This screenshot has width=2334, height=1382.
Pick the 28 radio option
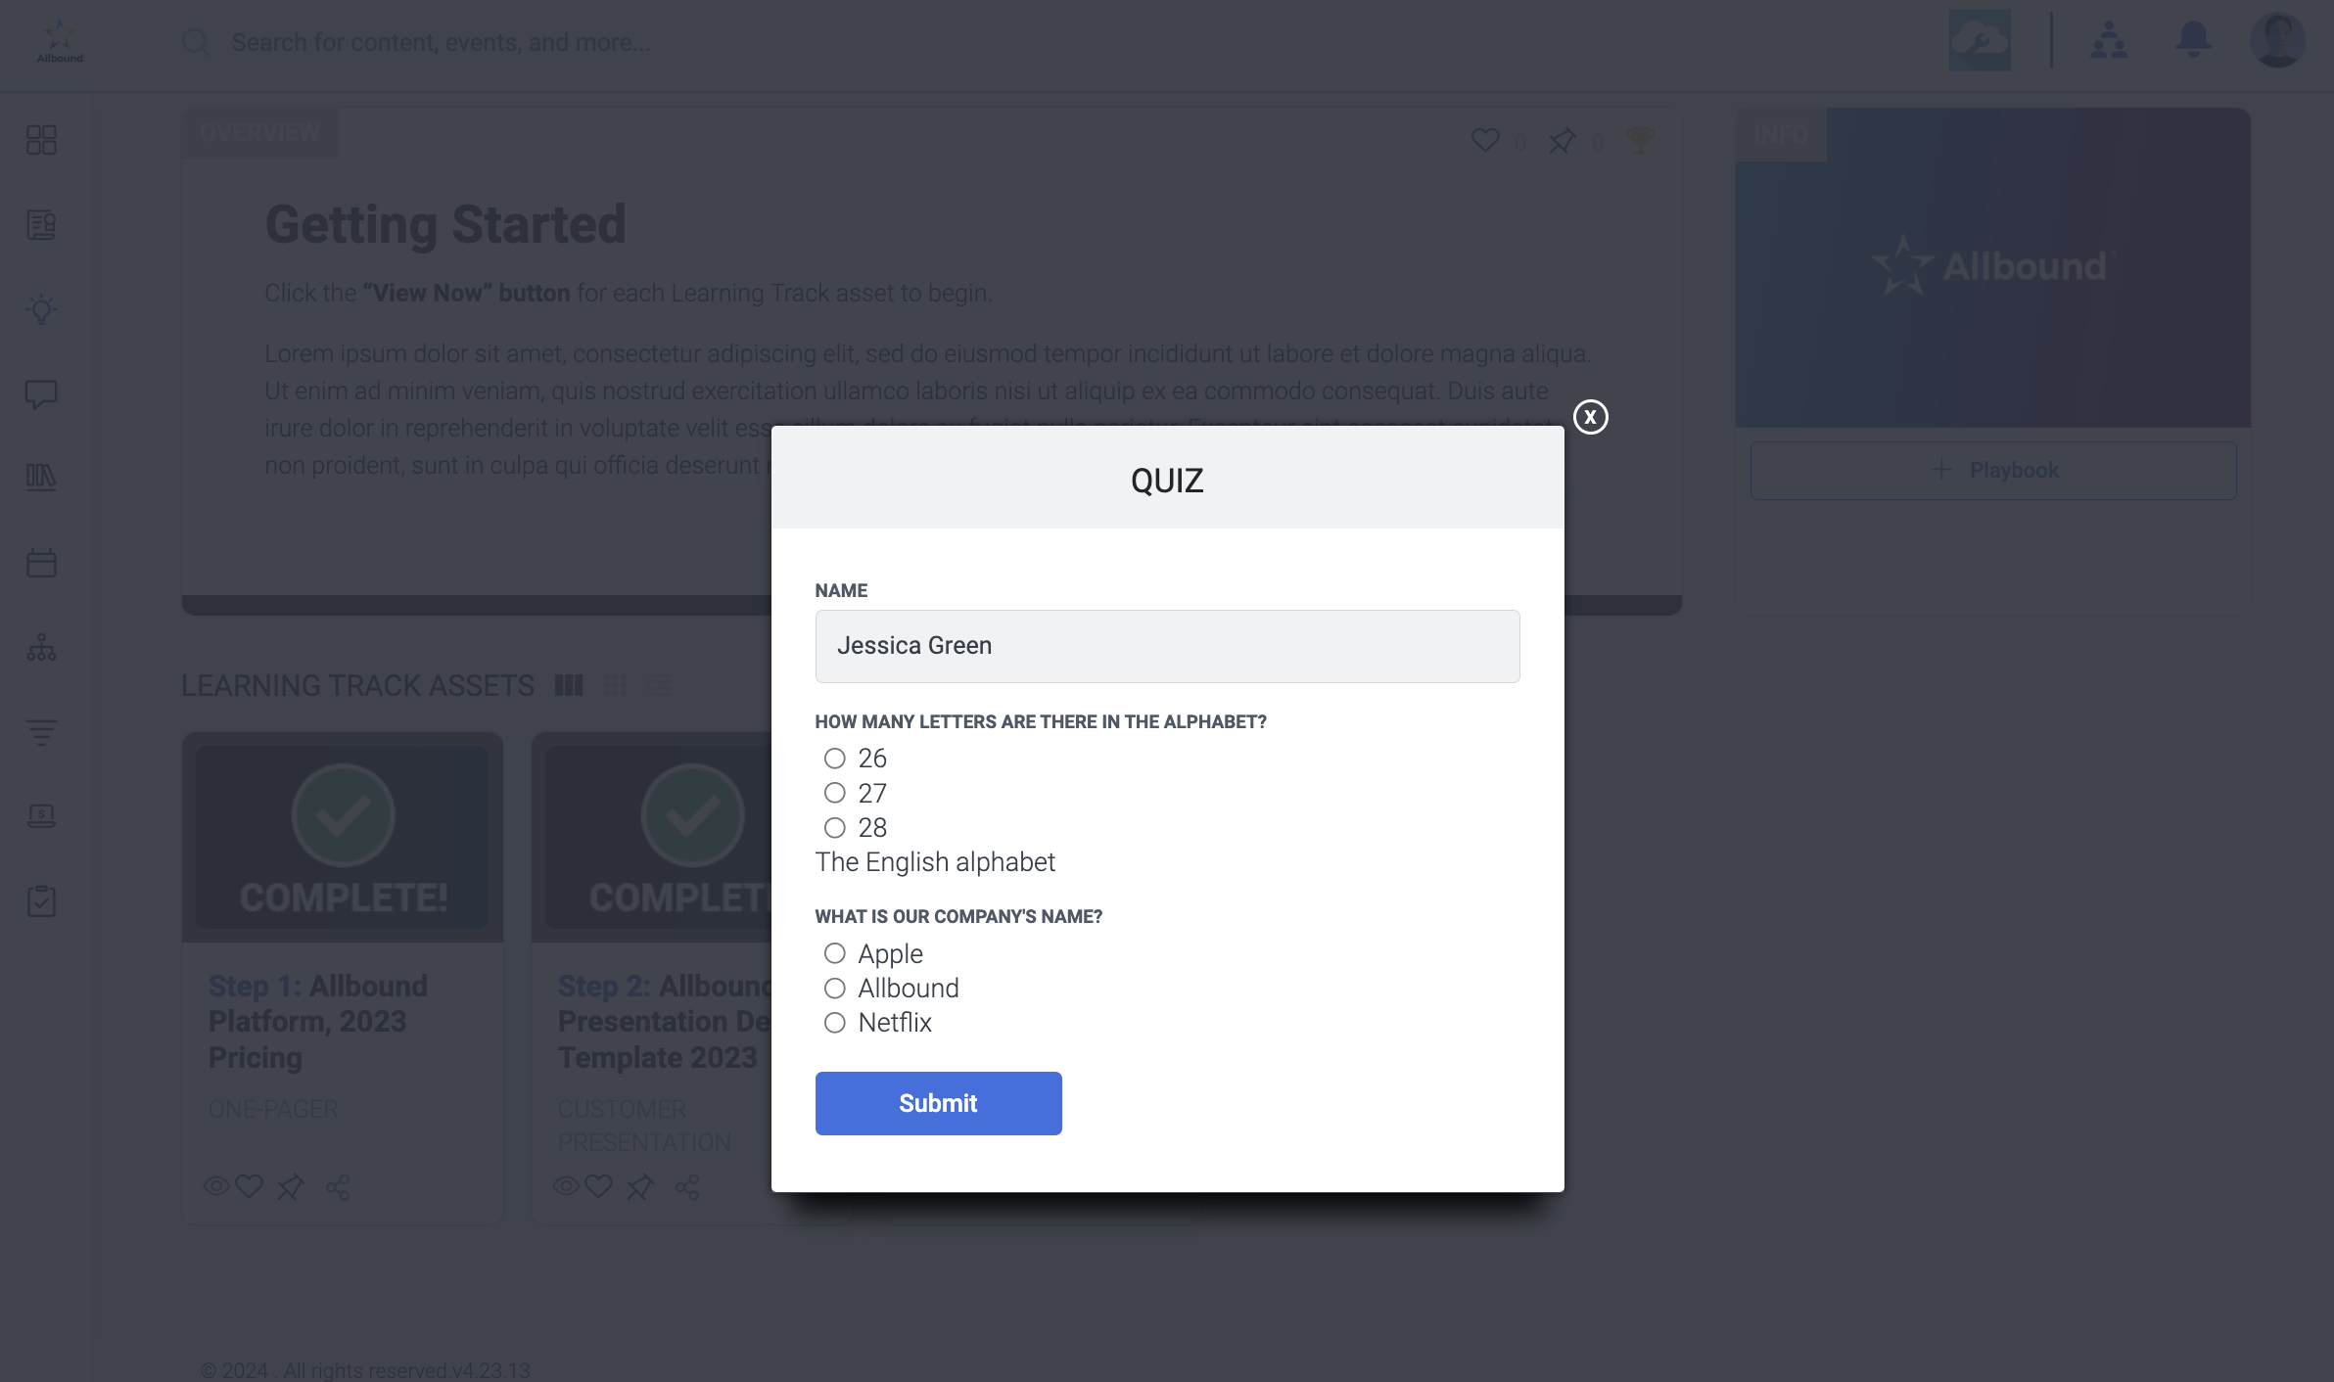tap(834, 828)
